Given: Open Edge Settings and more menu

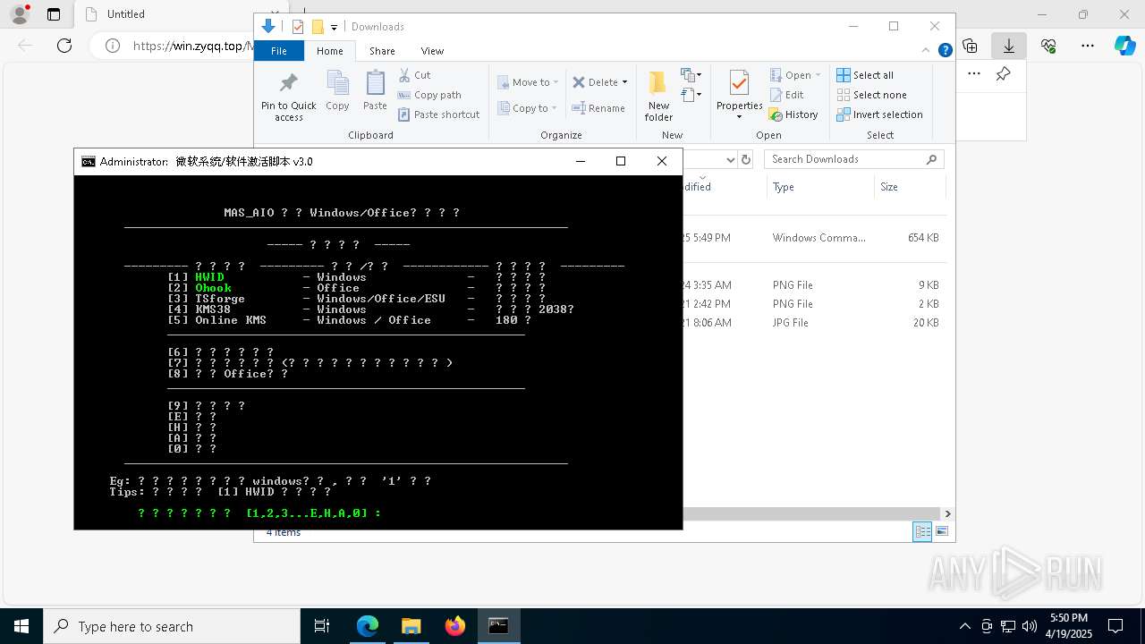Looking at the screenshot, I should tap(1087, 46).
